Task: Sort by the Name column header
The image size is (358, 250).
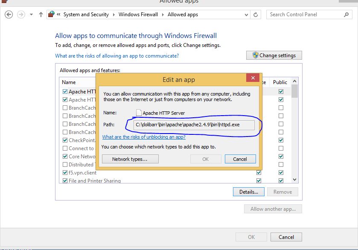Action: click(x=69, y=82)
